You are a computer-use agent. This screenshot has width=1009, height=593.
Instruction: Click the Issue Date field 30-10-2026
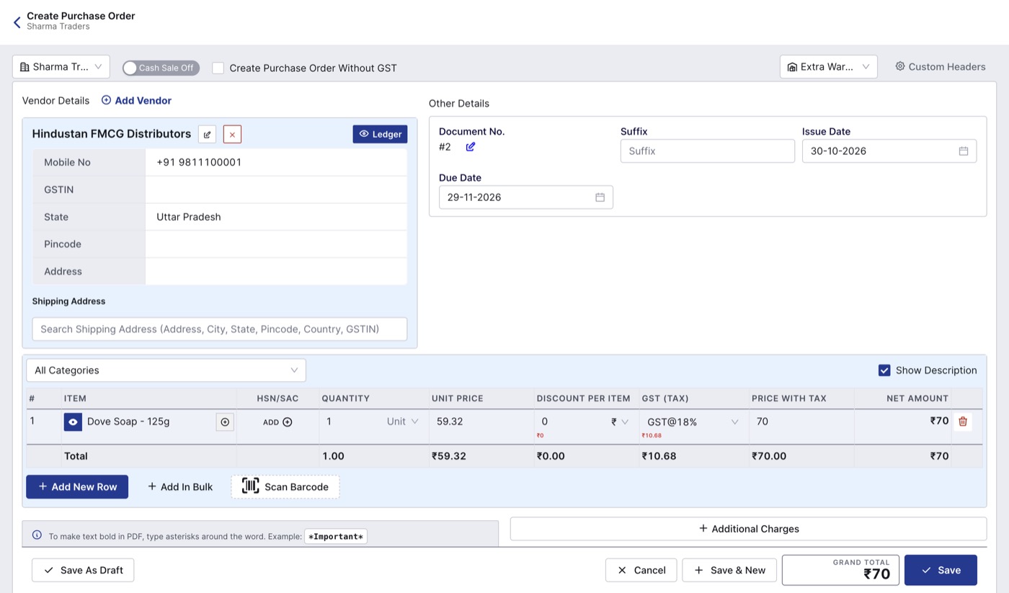[x=889, y=151]
